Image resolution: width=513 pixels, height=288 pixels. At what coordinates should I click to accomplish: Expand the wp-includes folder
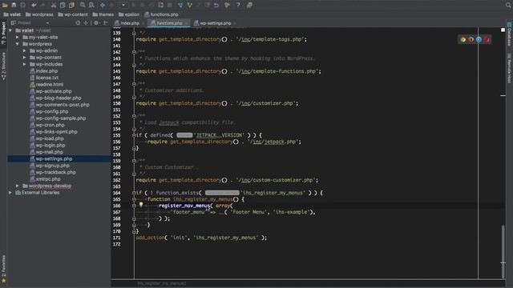24,64
